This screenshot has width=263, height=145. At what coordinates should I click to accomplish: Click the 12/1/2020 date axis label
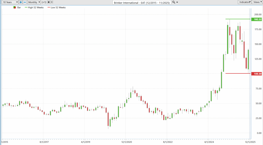point(127,142)
